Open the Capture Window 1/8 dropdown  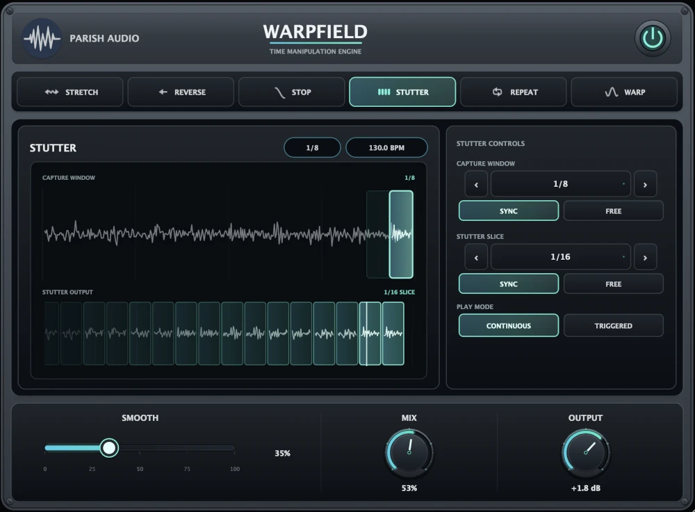coord(561,184)
